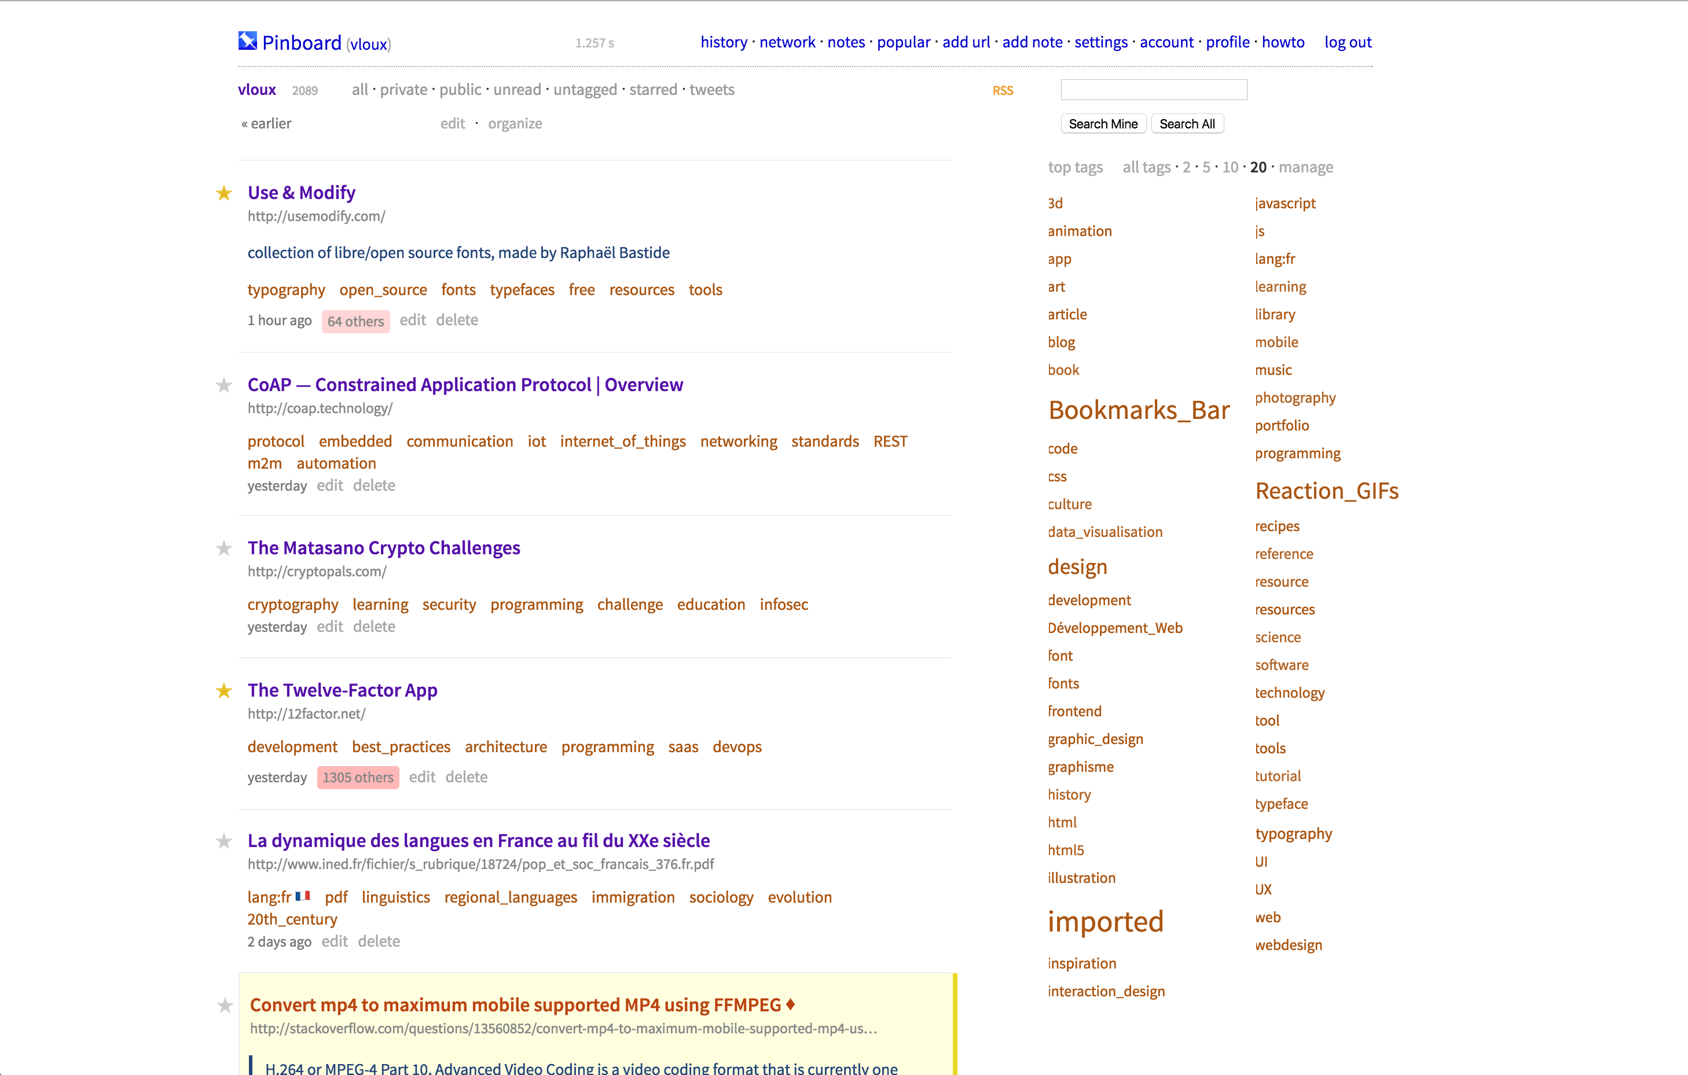The image size is (1688, 1075).
Task: Star the CoAP bookmark
Action: click(223, 385)
